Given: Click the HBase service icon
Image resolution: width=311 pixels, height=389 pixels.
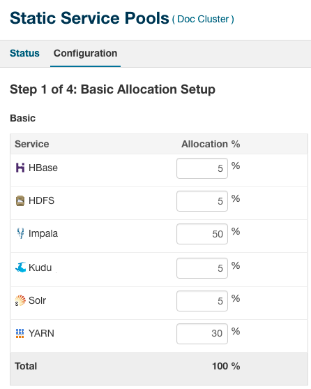Looking at the screenshot, I should click(20, 168).
